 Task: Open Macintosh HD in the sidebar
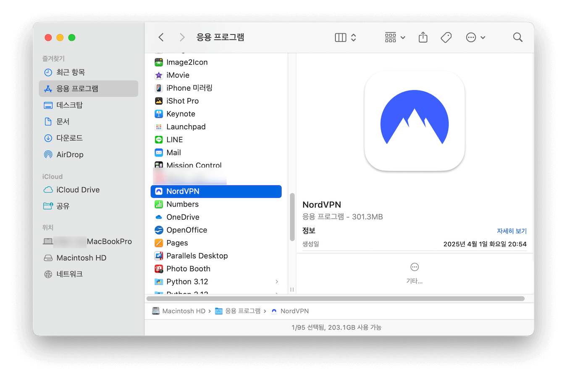pyautogui.click(x=89, y=258)
